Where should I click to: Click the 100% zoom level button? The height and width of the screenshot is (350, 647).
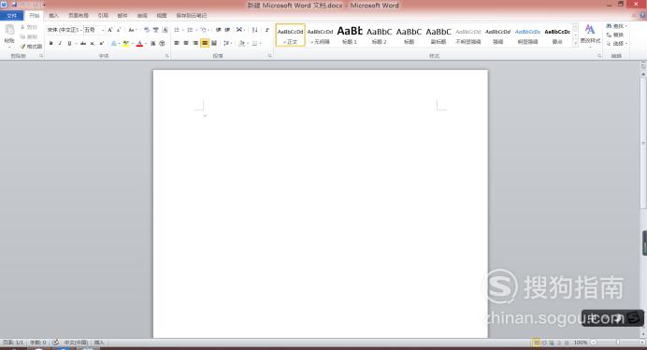pyautogui.click(x=581, y=343)
